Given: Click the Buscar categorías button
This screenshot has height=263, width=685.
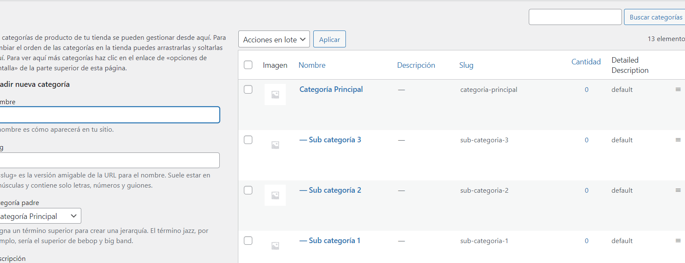Looking at the screenshot, I should click(x=655, y=17).
